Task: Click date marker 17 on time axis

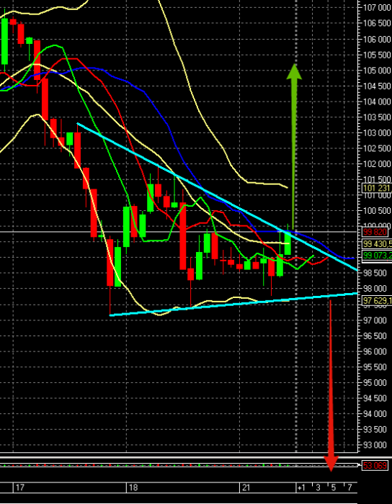Action: coord(20,487)
